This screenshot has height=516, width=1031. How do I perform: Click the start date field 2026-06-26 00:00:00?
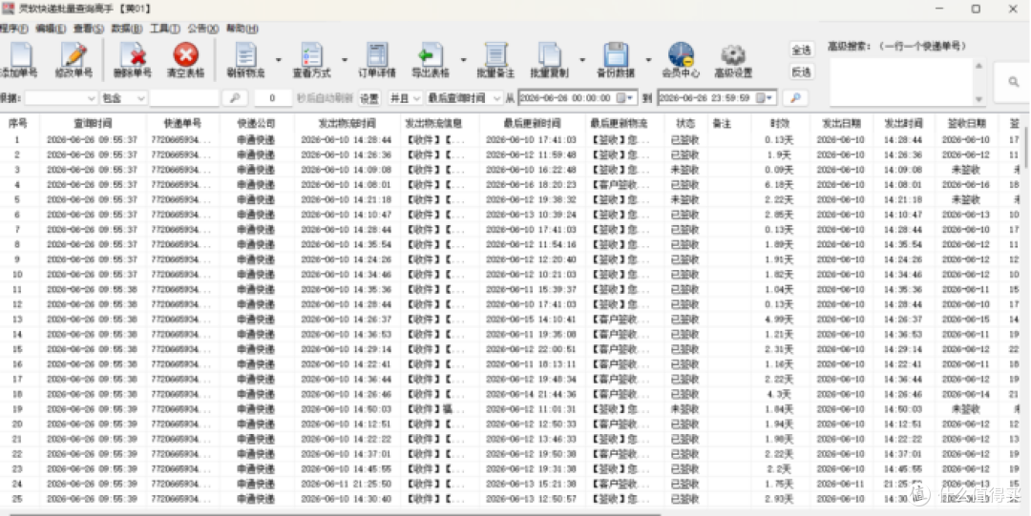(x=578, y=98)
